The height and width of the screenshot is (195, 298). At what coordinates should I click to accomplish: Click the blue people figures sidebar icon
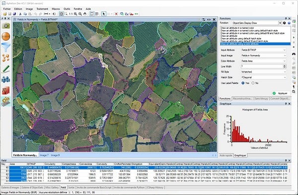[6, 79]
